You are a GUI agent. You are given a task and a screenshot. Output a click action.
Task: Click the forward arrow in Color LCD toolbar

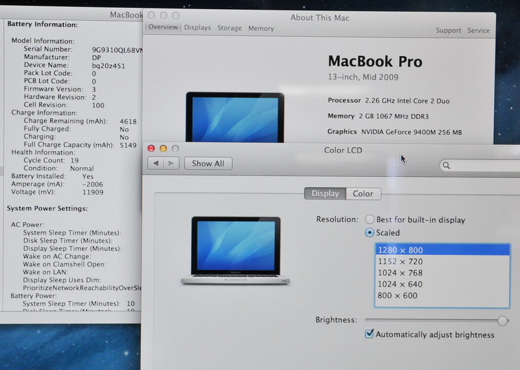(171, 163)
